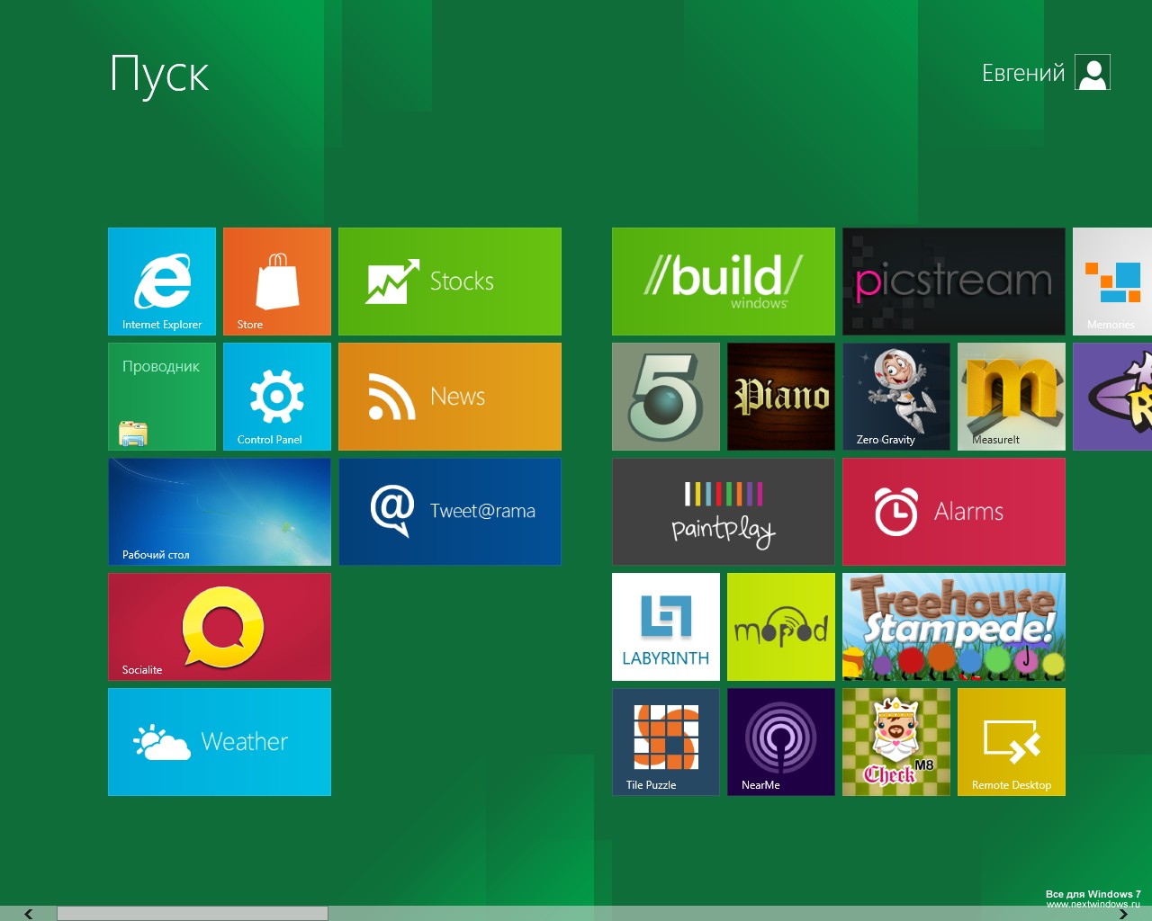The height and width of the screenshot is (921, 1152).
Task: Open the NearMe tile
Action: (781, 742)
